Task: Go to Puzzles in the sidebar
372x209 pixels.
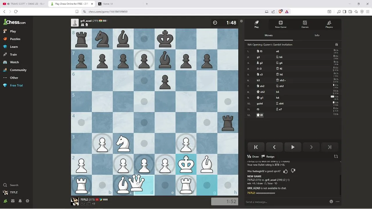Action: click(12, 39)
